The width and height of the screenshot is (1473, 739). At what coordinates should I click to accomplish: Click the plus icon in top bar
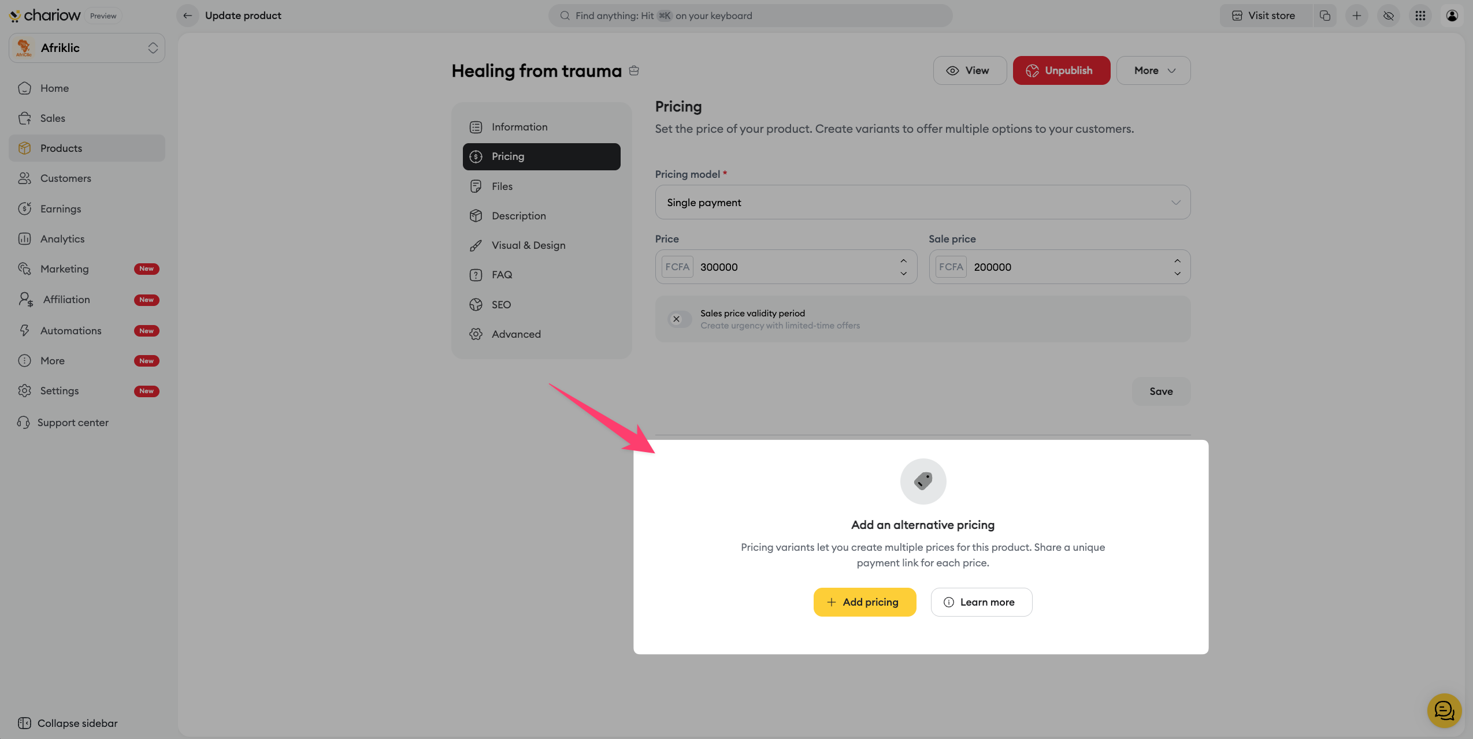click(x=1356, y=16)
